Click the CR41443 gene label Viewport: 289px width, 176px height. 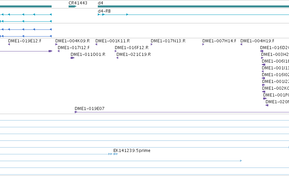tap(78, 3)
